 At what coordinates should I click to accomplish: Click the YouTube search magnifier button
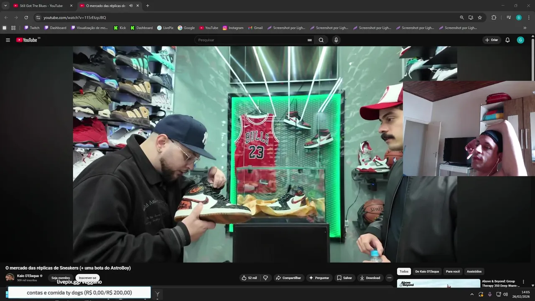[321, 40]
